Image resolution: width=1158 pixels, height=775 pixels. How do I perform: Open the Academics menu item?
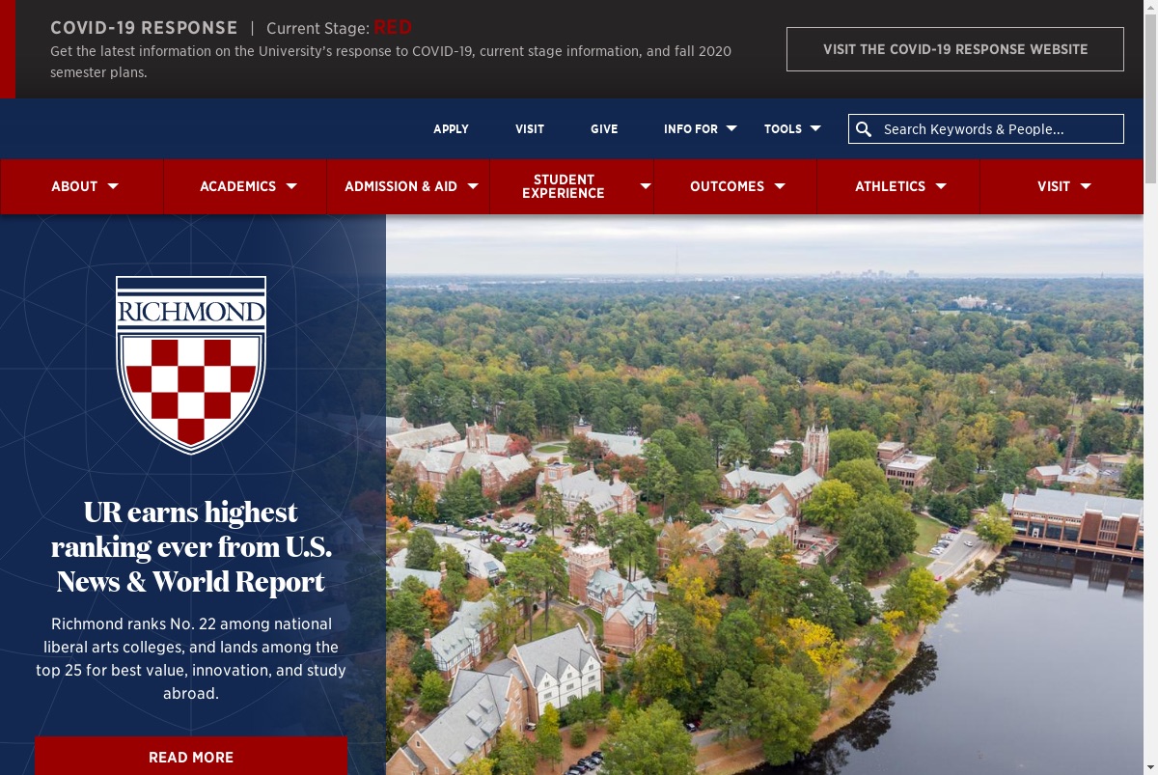237,186
